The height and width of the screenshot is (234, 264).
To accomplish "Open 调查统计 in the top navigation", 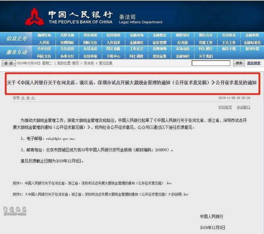I will pos(182,35).
